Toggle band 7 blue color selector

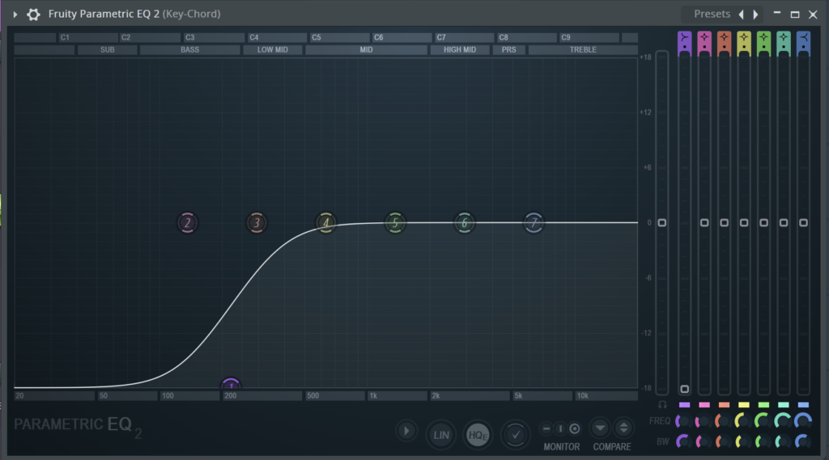pyautogui.click(x=804, y=405)
